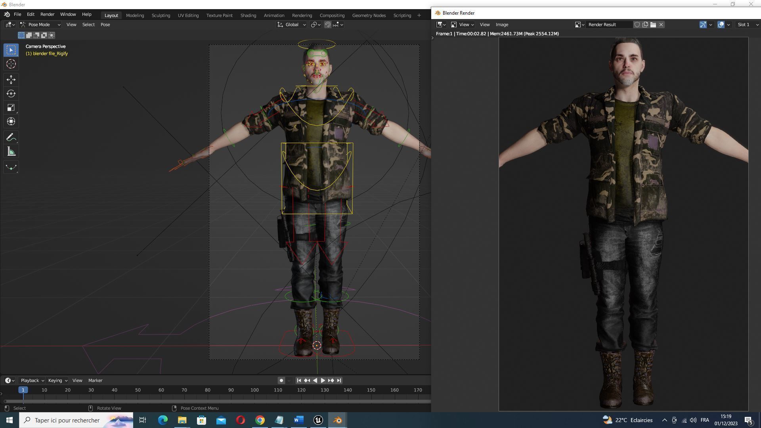Viewport: 761px width, 428px height.
Task: Select the Rotate tool
Action: pos(11,94)
